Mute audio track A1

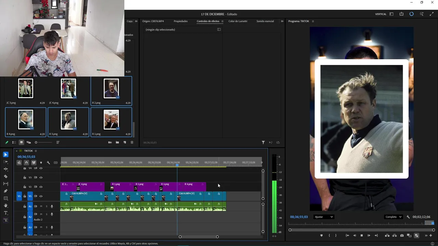tap(41, 206)
